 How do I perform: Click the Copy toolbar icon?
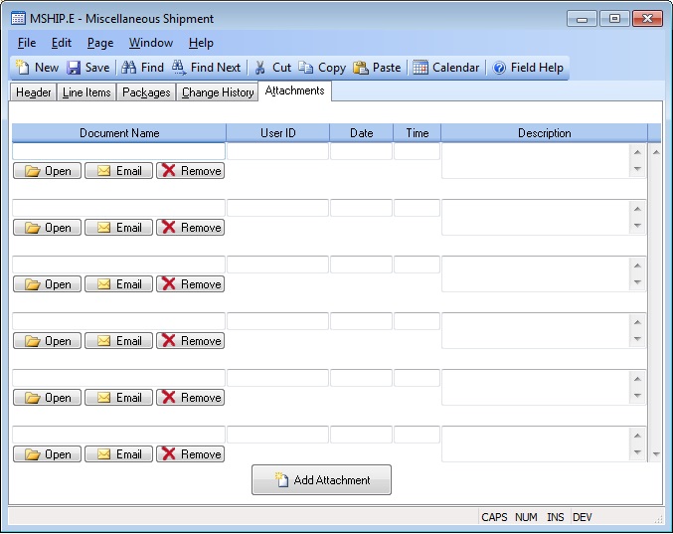(x=306, y=68)
